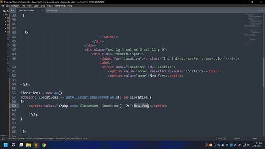The width and height of the screenshot is (265, 149).
Task: Click the minimap code preview
Action: [x=253, y=29]
